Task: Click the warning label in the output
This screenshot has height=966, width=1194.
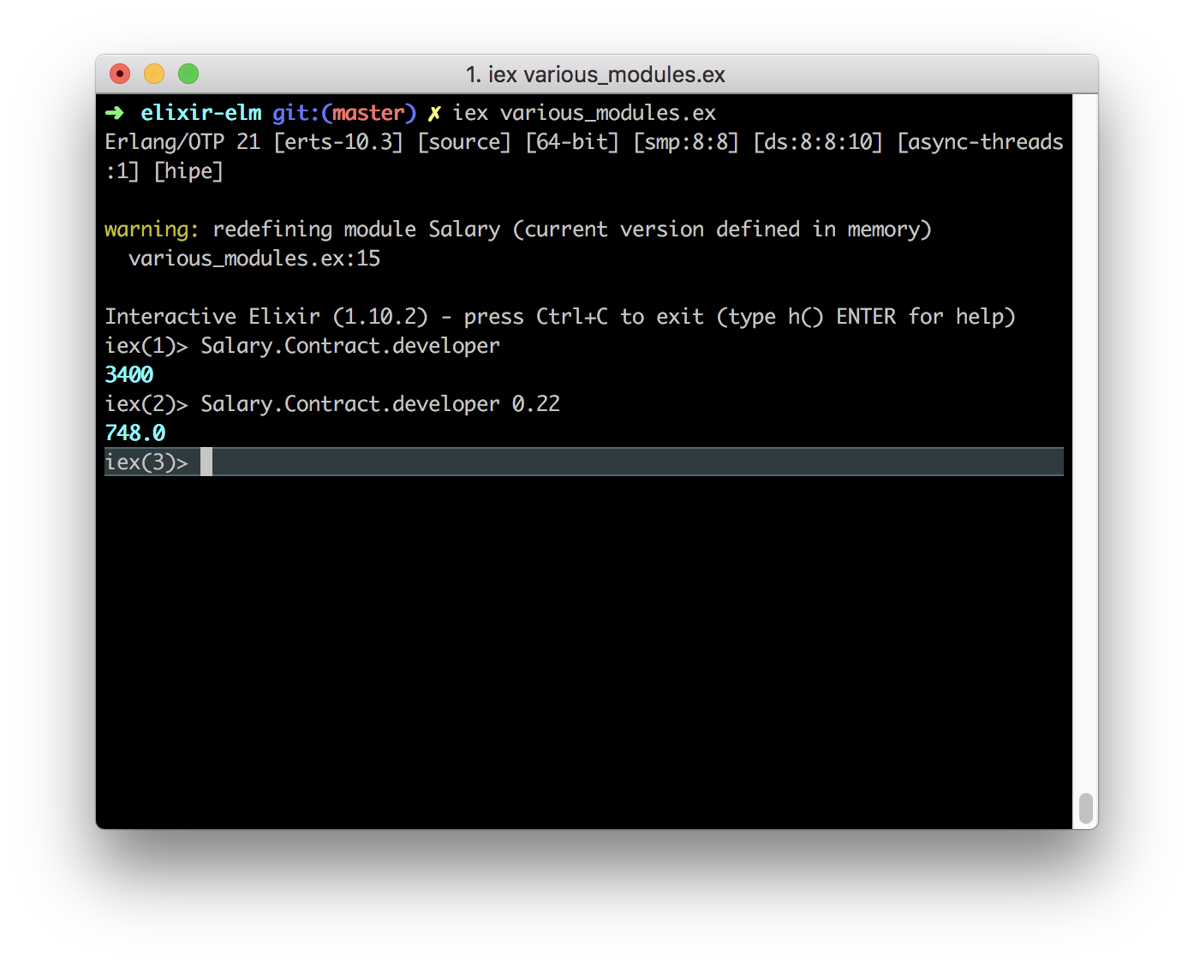Action: (x=150, y=229)
